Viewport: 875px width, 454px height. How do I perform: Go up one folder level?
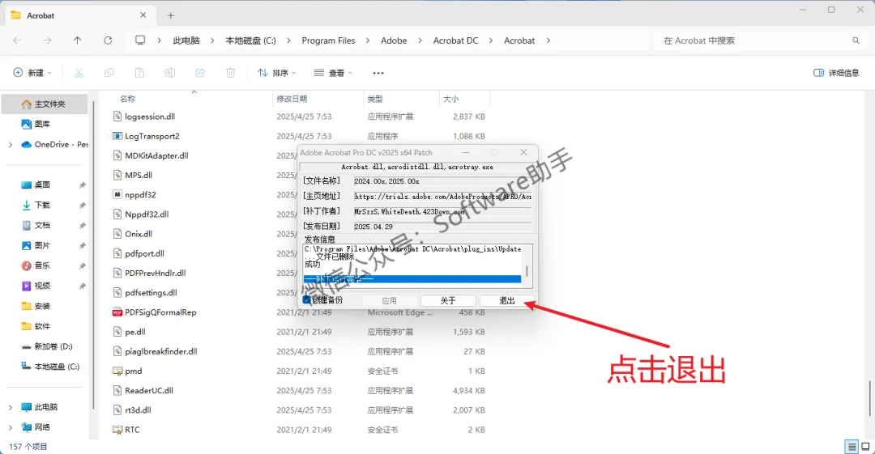(78, 40)
